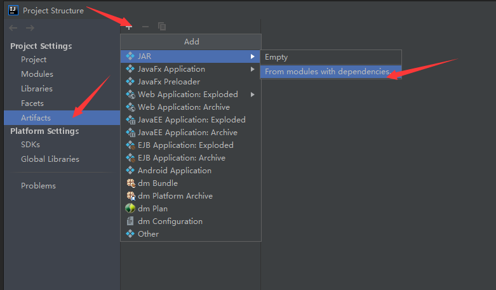The image size is (496, 290).
Task: Click the JavaFx Preloader icon
Action: click(x=130, y=81)
